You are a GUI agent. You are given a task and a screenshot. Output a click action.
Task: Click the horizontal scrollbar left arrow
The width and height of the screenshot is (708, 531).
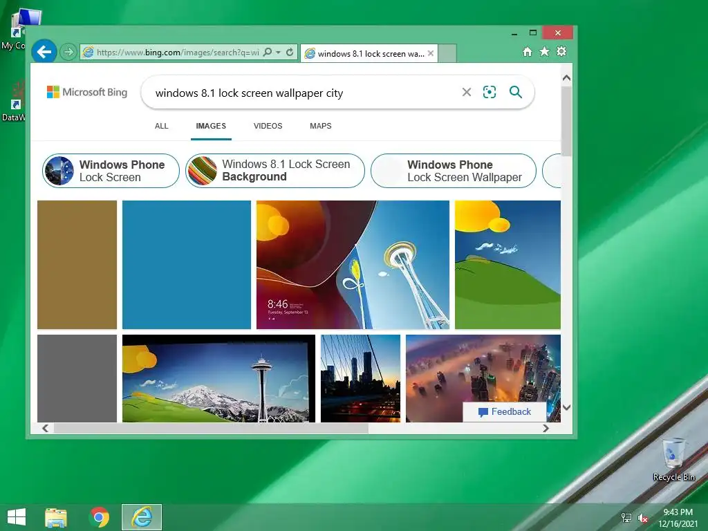[45, 428]
